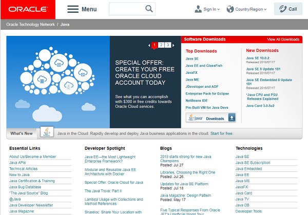Click the Country/Region globe icon
The height and width of the screenshot is (215, 308).
point(230,9)
